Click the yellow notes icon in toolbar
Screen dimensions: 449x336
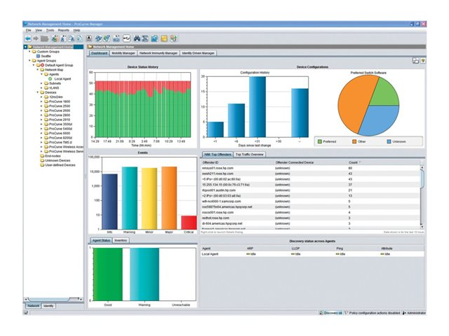point(163,38)
